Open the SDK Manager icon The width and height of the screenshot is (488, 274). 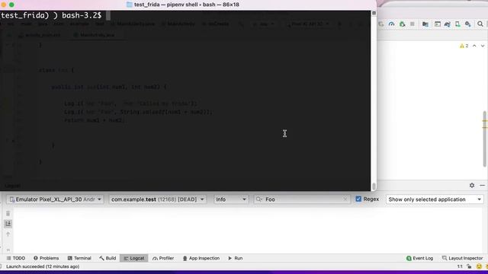click(x=467, y=24)
